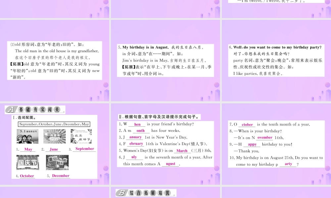This screenshot has width=331, height=198.
Task: Click the Christmas picture above December
Action: click(57, 162)
